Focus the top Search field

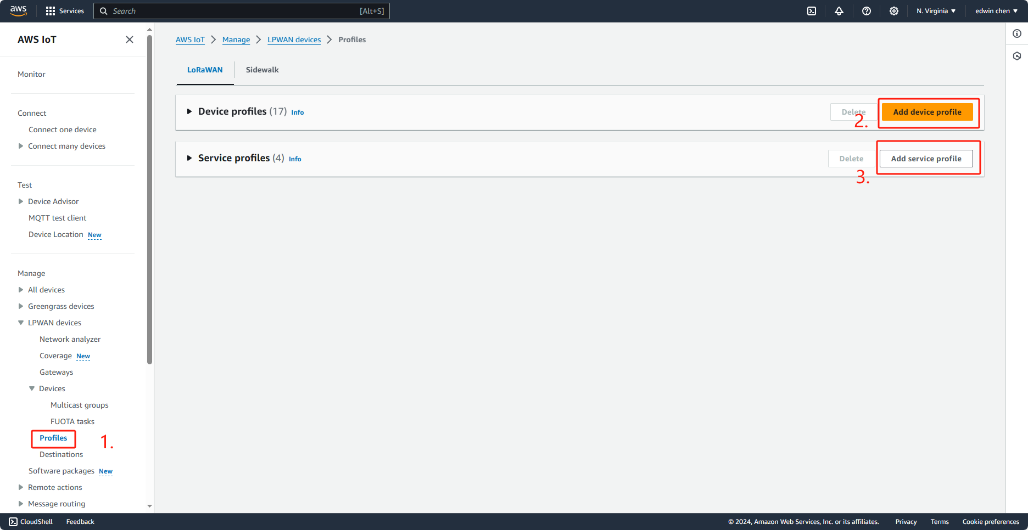coord(242,11)
